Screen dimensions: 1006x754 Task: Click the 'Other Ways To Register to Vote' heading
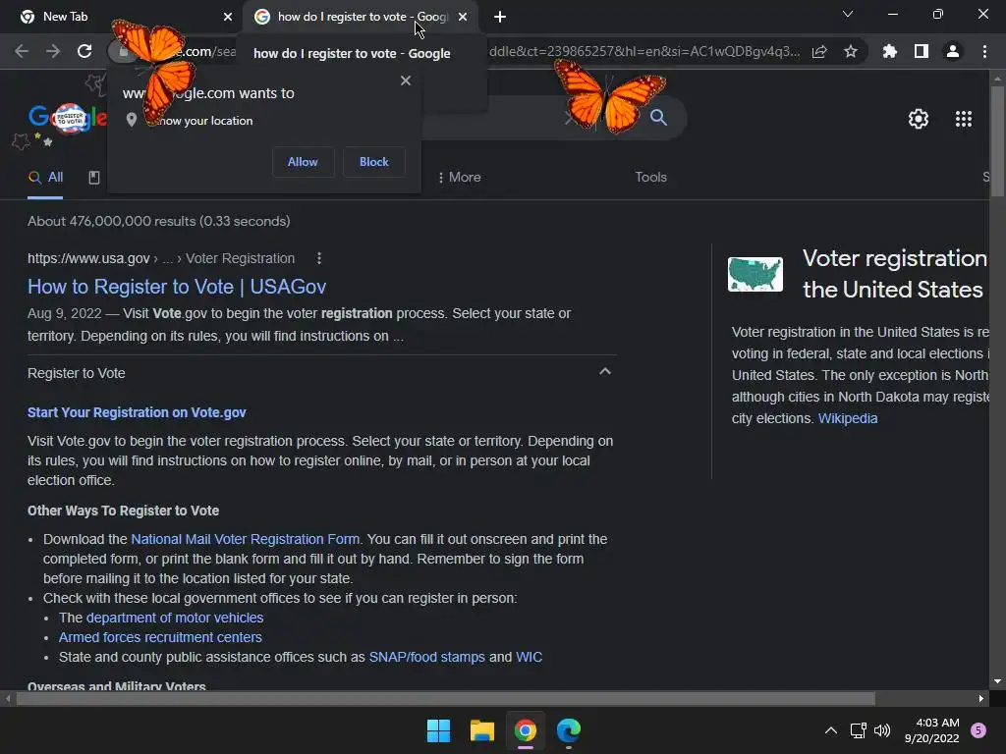pyautogui.click(x=123, y=511)
